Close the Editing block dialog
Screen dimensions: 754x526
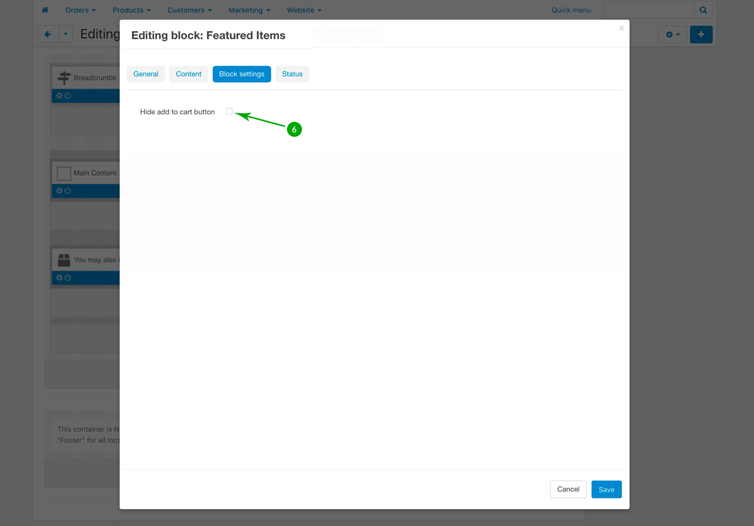click(621, 28)
